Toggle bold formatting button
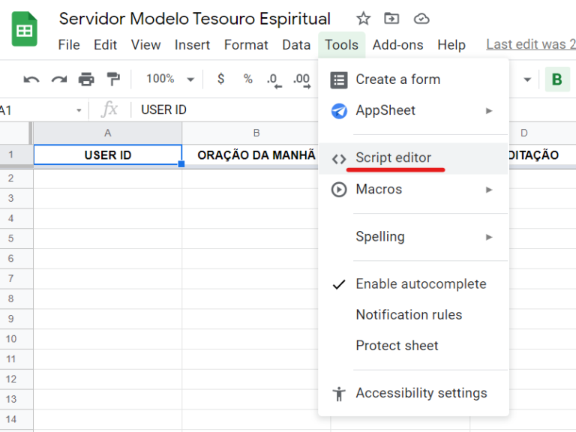576x432 pixels. click(x=556, y=79)
